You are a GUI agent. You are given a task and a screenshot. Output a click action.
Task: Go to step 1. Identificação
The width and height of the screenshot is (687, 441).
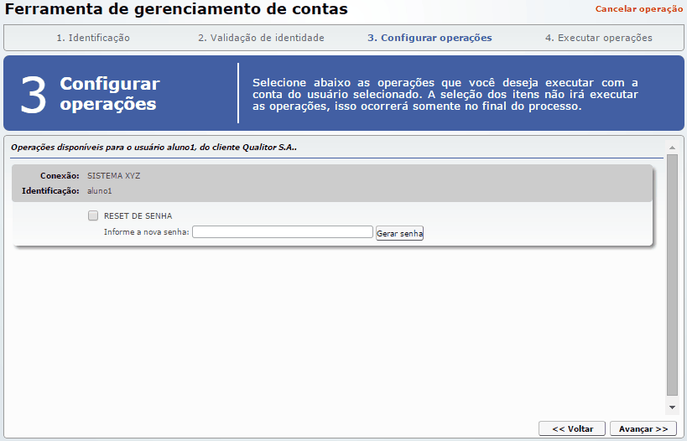pos(93,38)
